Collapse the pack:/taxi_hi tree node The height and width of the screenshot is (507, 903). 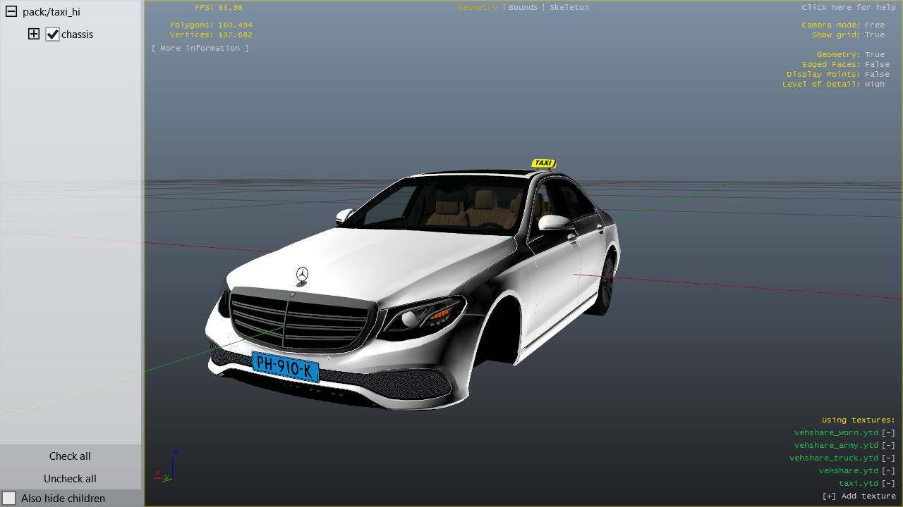11,12
